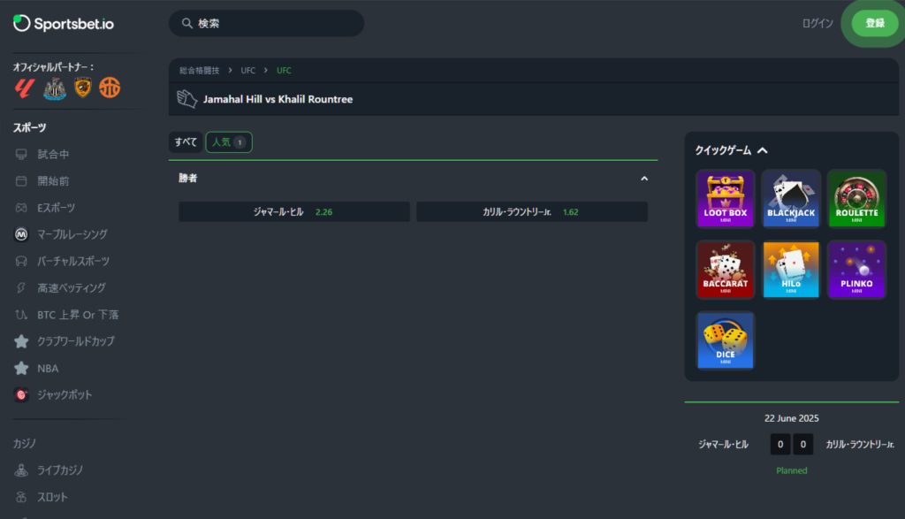
Task: Click the MMA glove icon beside match title
Action: click(x=187, y=99)
